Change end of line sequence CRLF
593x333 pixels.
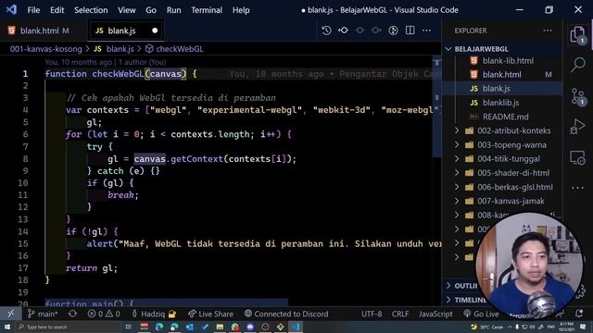coord(400,314)
